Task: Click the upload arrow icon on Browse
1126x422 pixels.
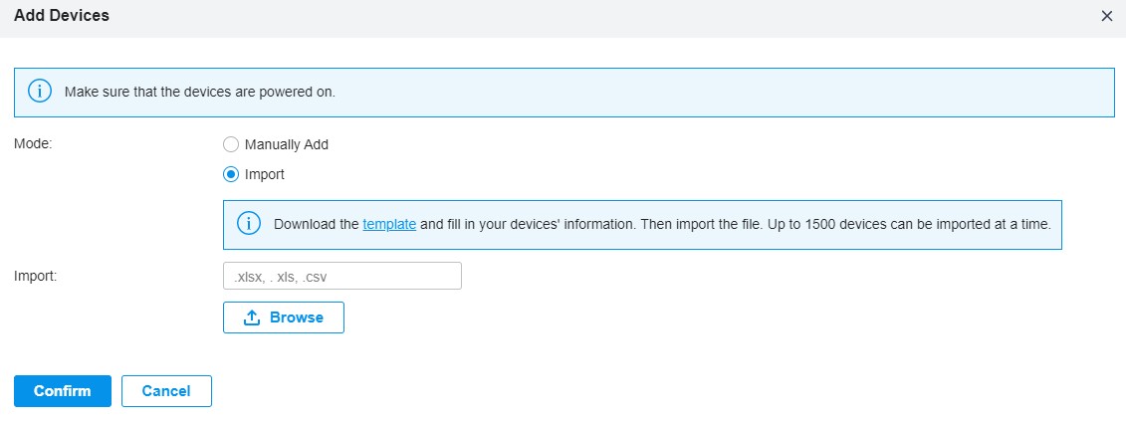Action: tap(251, 317)
